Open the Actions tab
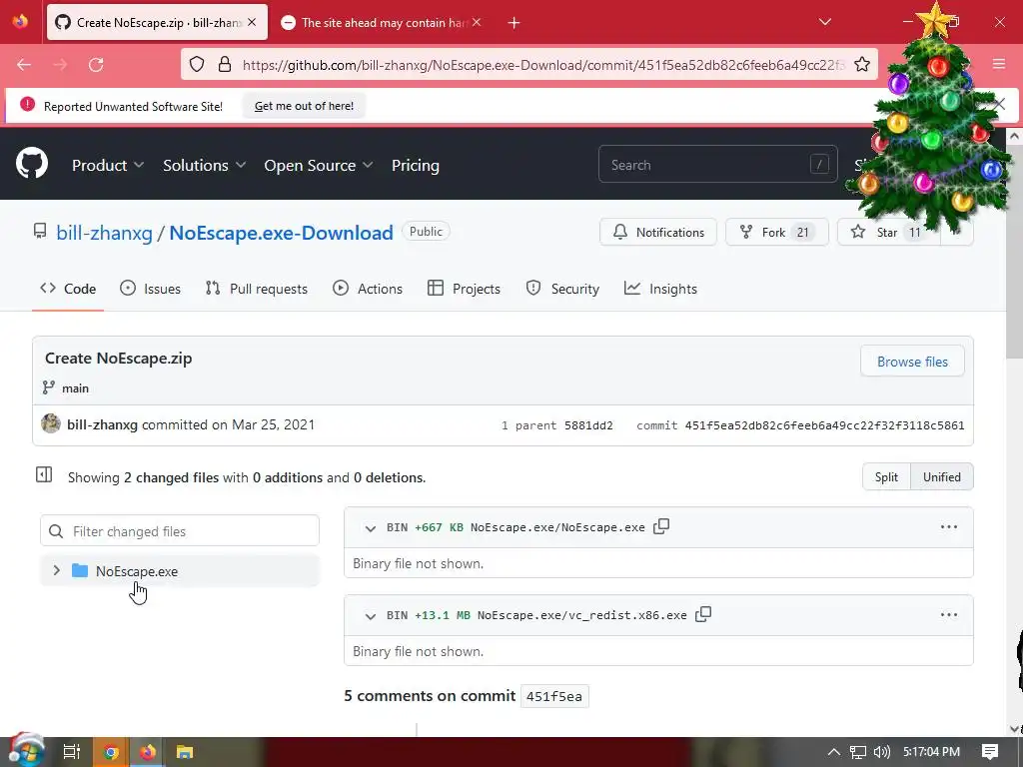1023x767 pixels. coord(368,289)
